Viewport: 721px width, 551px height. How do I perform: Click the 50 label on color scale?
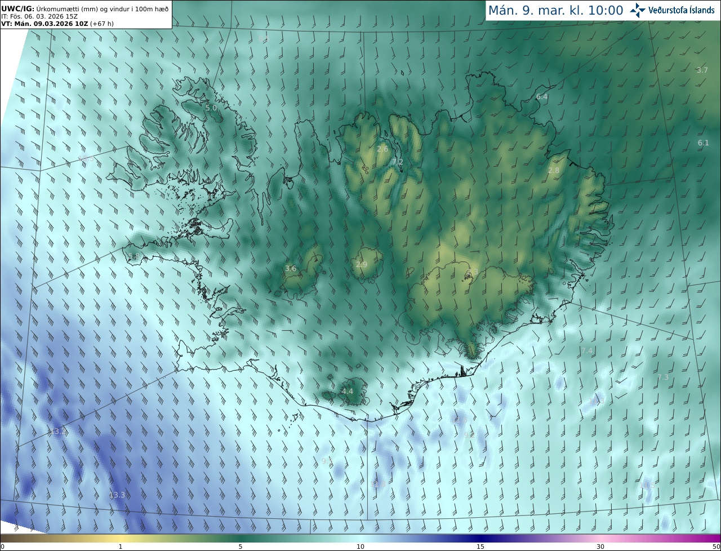(716, 547)
